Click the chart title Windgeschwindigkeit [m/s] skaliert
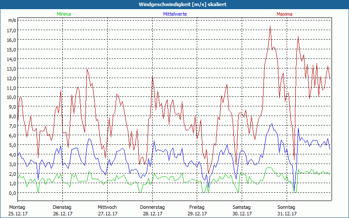Screen dimensions: 349x218 [x=182, y=4]
